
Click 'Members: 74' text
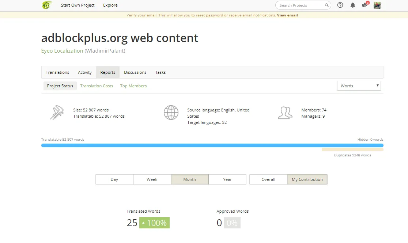click(314, 110)
